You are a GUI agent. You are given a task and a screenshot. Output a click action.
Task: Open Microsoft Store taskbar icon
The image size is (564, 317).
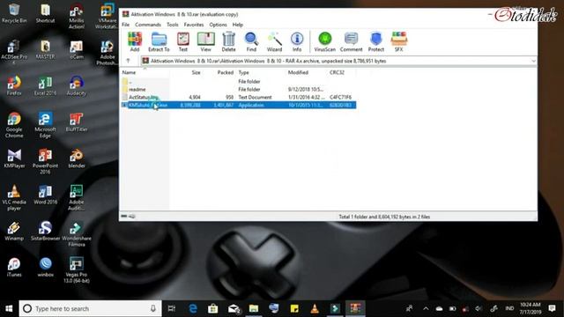213,308
